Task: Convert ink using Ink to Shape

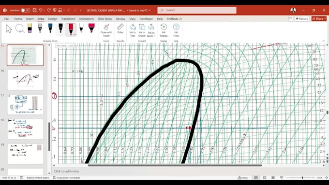Action: 142,30
